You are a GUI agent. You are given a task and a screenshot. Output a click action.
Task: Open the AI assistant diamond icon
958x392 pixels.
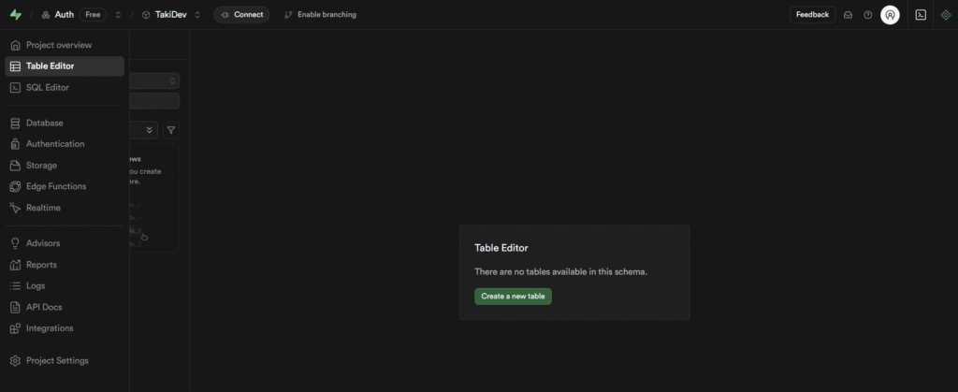pos(945,15)
